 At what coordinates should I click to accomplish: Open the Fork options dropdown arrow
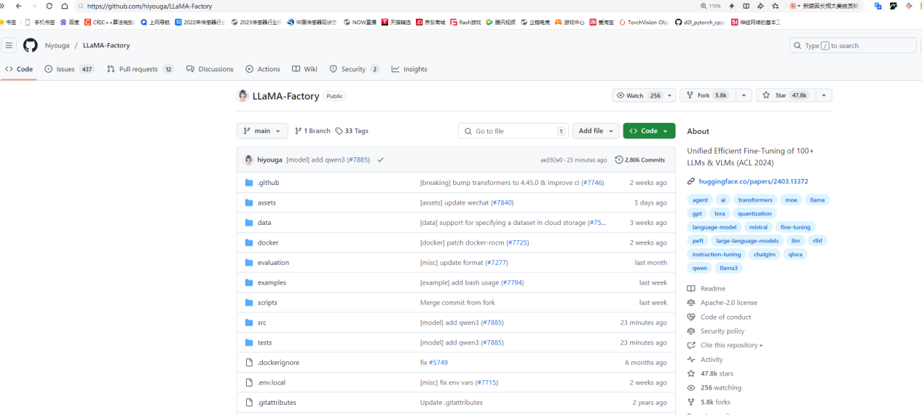click(743, 95)
